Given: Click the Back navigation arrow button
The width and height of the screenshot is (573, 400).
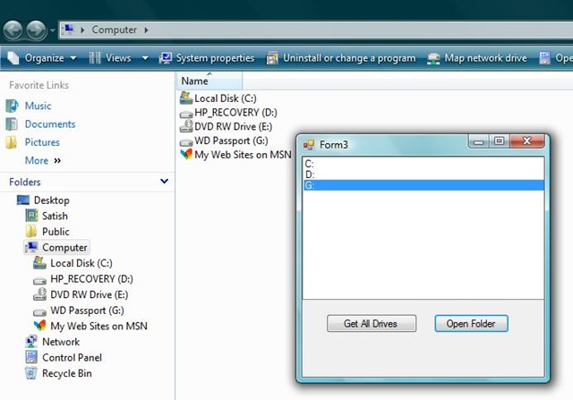Looking at the screenshot, I should coord(13,30).
